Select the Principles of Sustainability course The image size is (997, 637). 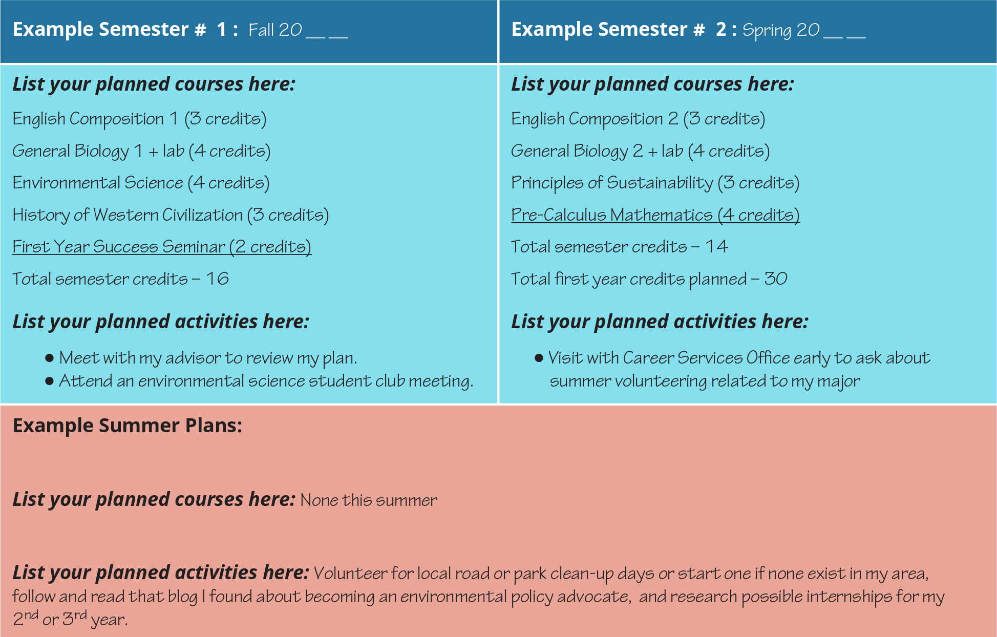tap(655, 183)
